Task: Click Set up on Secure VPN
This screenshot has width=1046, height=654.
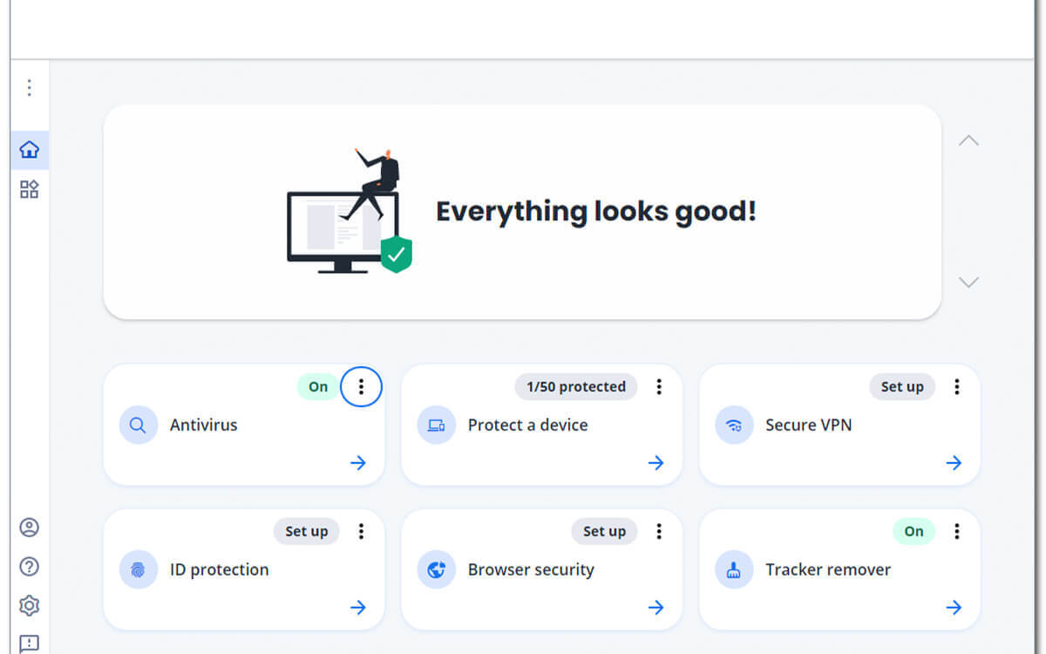Action: (x=901, y=387)
